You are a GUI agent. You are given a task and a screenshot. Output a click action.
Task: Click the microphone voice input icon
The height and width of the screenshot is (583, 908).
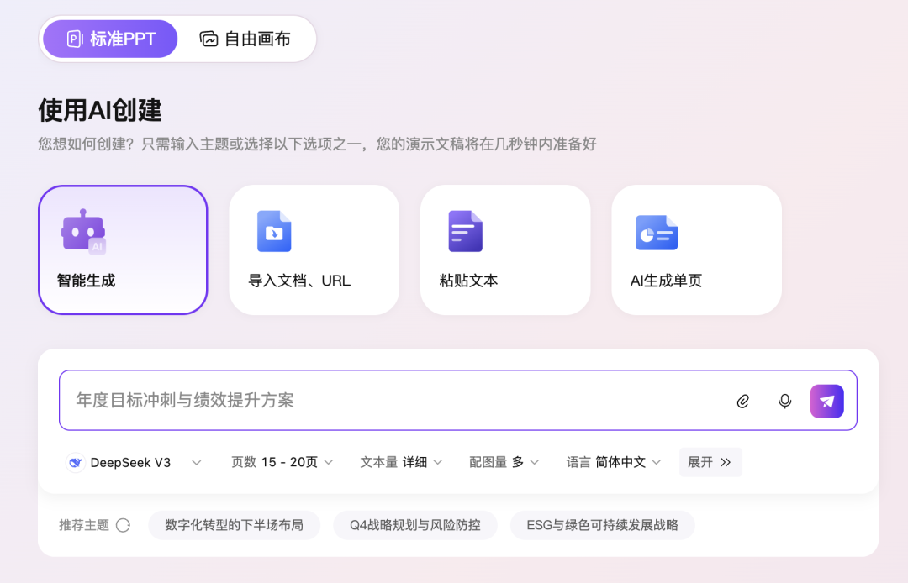click(x=784, y=402)
